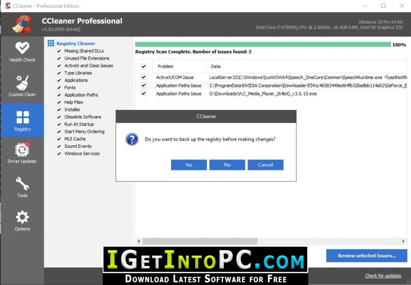The width and height of the screenshot is (411, 285).
Task: Click the v5.82.8950 version text
Action: pyautogui.click(x=61, y=29)
